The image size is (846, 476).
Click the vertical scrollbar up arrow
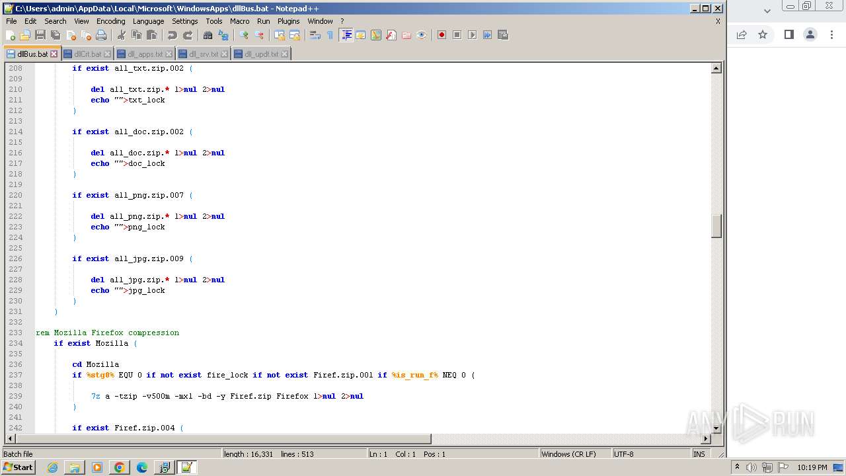[716, 68]
